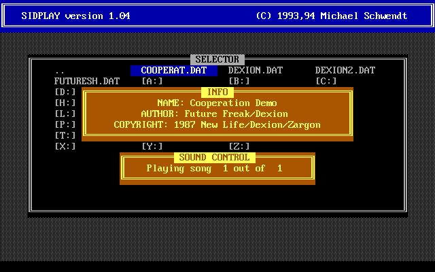Viewport: 435px width, 272px height.
Task: Select the parent directory '..' entry
Action: [60, 71]
